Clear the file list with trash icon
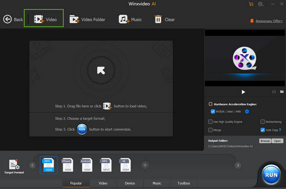Screen dimensions: 286x189 [x=164, y=19]
